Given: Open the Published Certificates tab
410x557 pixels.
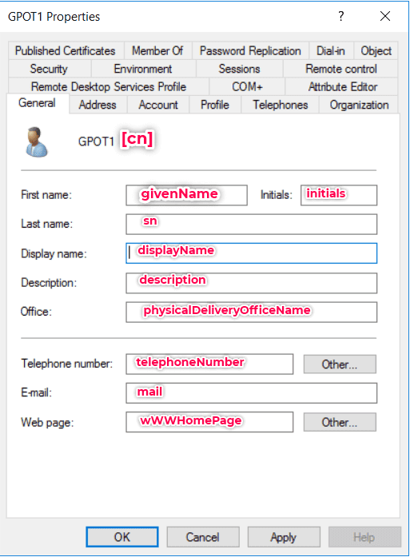Looking at the screenshot, I should 66,51.
